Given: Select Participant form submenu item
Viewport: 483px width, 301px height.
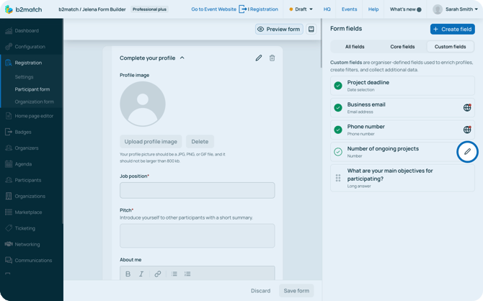Looking at the screenshot, I should 32,89.
